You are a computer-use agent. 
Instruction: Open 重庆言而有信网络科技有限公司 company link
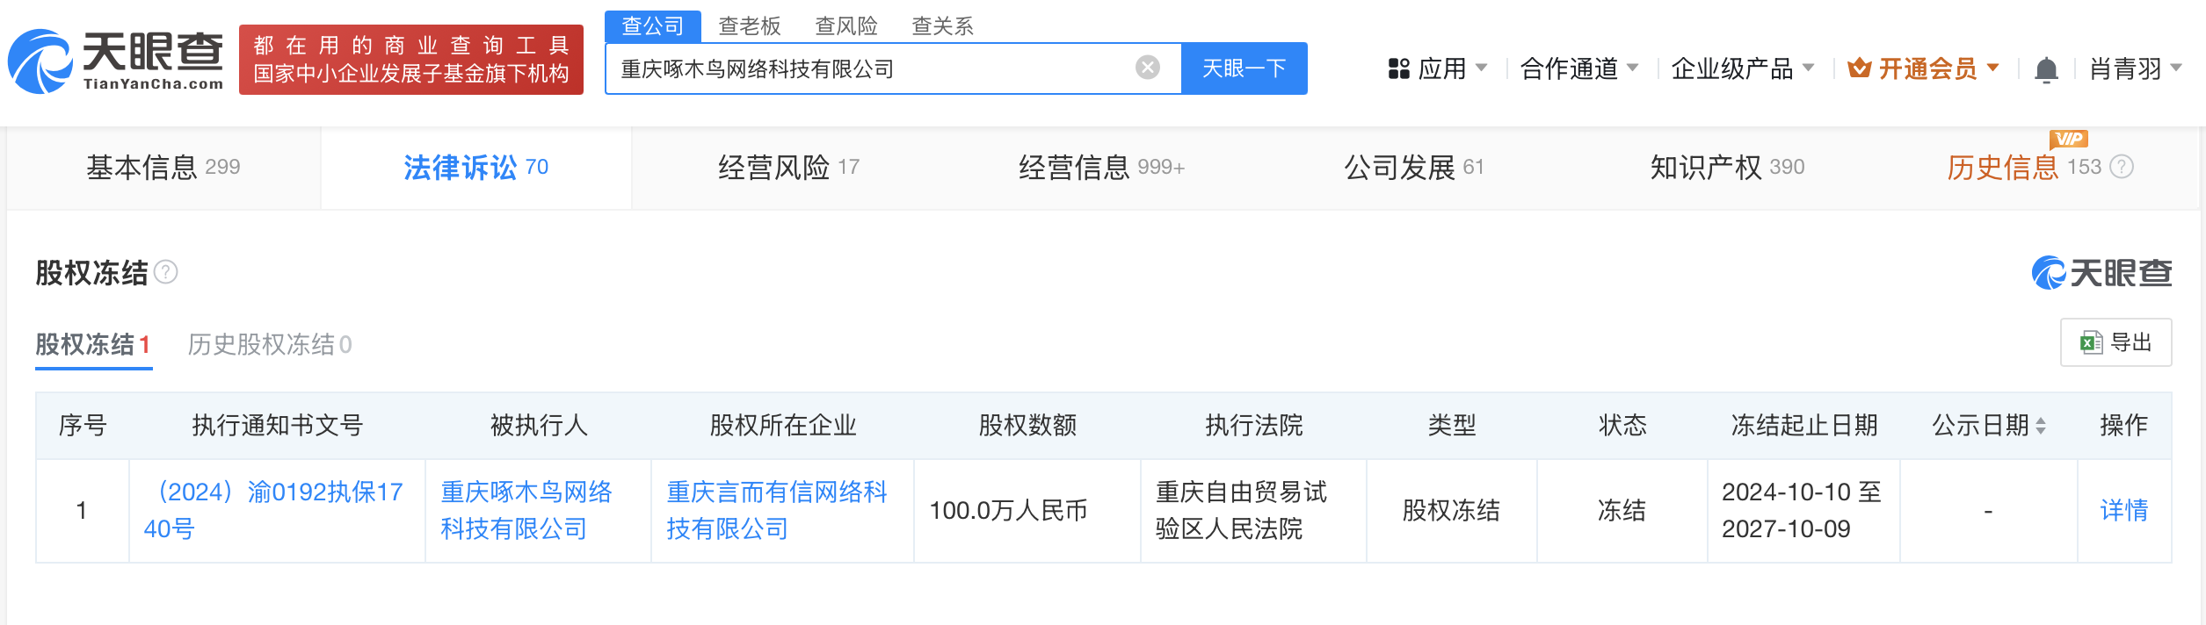[777, 510]
